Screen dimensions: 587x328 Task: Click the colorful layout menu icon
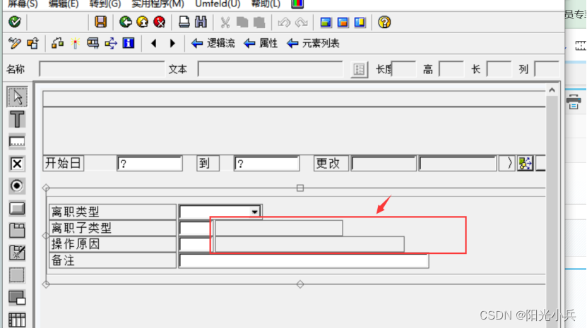pyautogui.click(x=297, y=4)
